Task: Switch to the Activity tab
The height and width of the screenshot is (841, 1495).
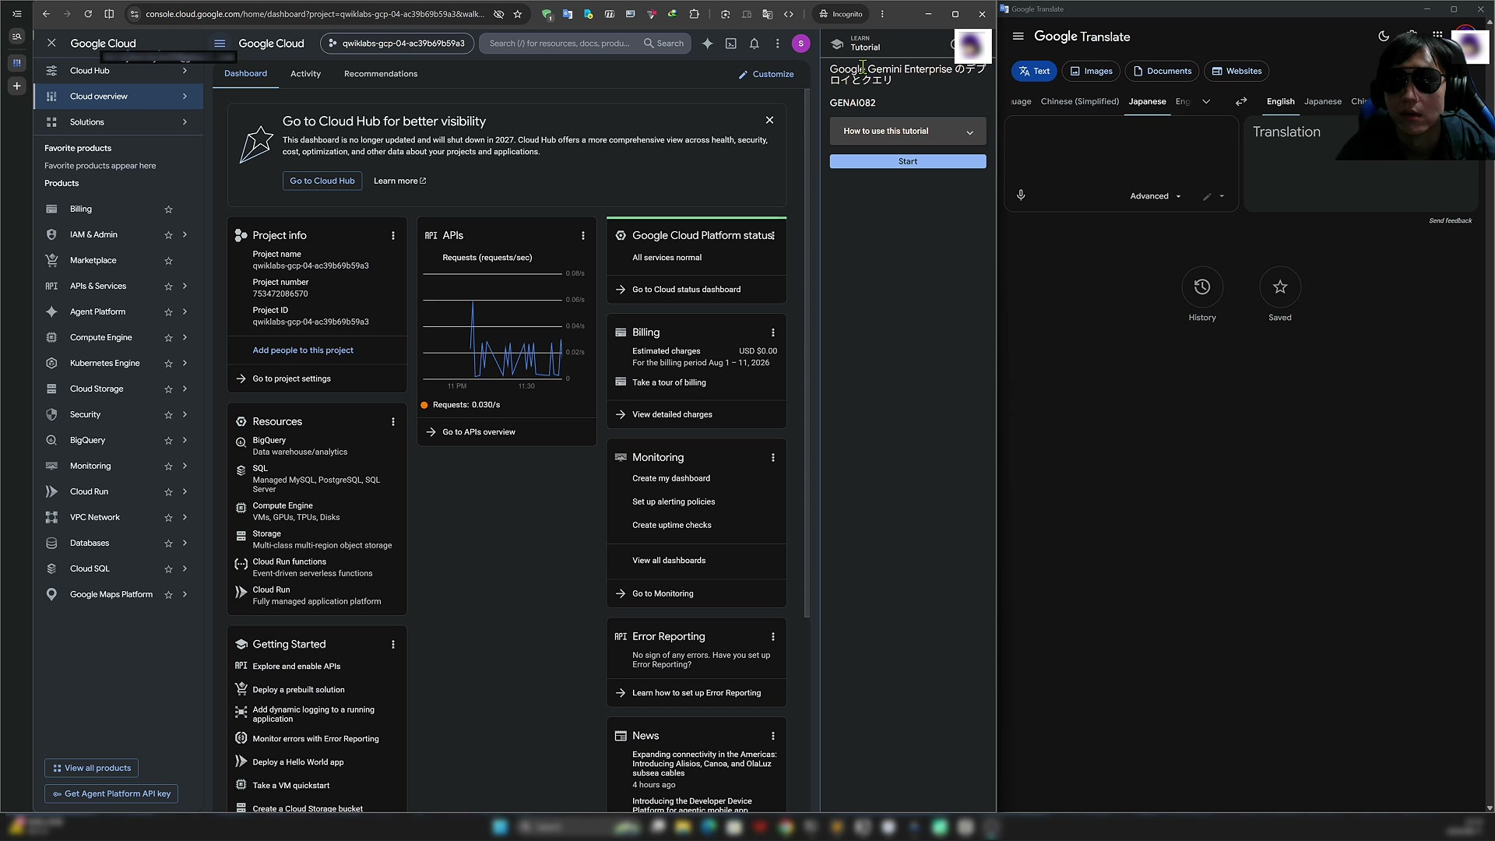Action: [x=305, y=74]
